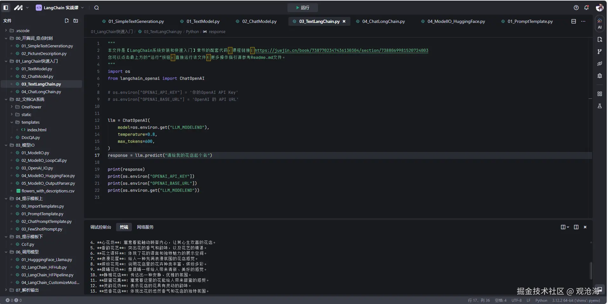
Task: Open DocQA.py in the file tree
Action: pyautogui.click(x=31, y=137)
